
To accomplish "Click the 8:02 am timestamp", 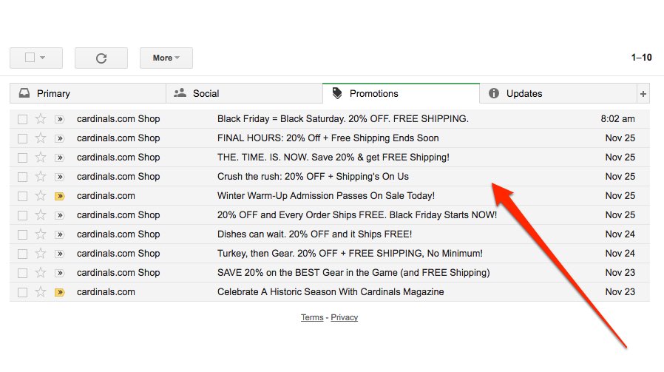I will [617, 119].
